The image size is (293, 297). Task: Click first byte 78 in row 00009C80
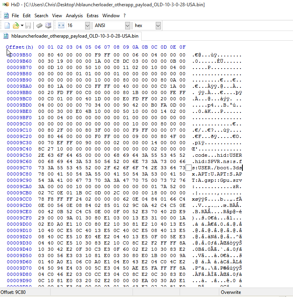pos(41,174)
